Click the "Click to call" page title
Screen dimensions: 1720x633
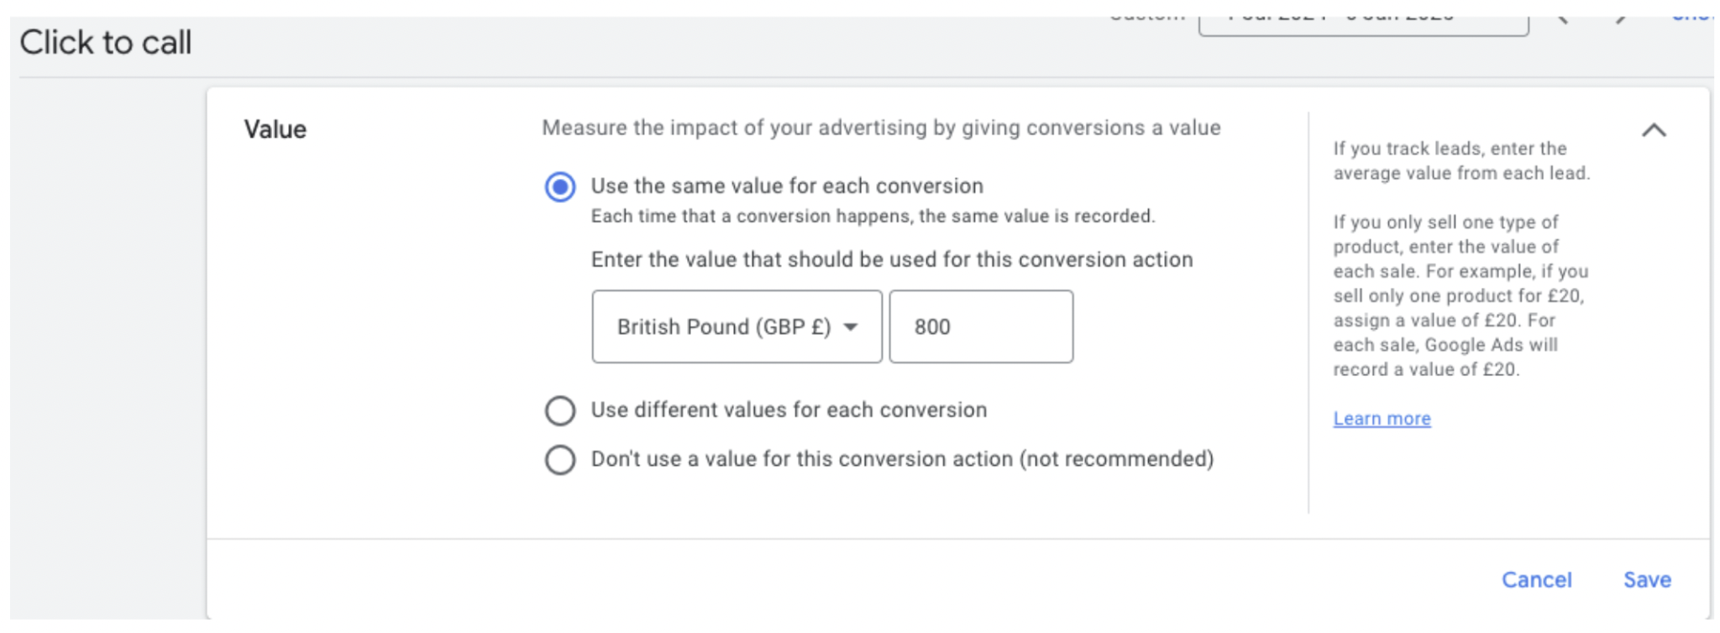coord(106,42)
